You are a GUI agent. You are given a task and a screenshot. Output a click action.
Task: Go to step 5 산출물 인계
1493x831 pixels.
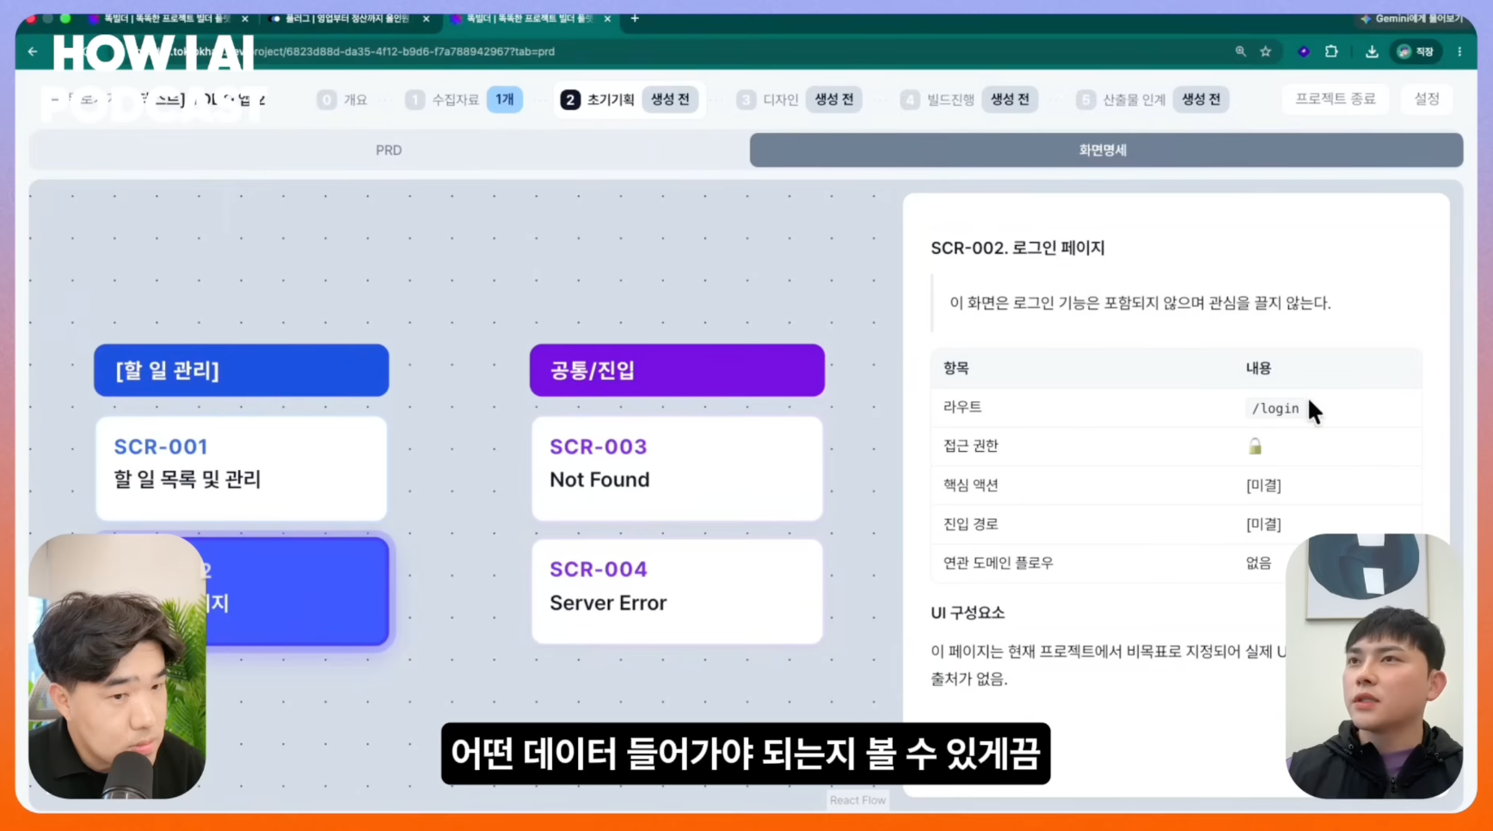tap(1121, 100)
